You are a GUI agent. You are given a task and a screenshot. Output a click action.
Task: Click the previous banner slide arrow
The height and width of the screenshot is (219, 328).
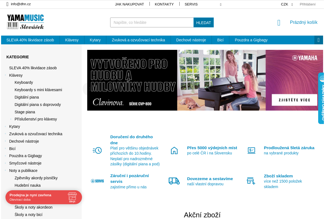click(x=89, y=89)
